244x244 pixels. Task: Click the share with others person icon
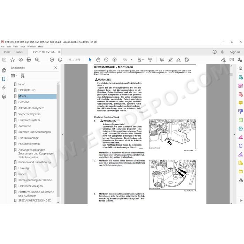(x=240, y=60)
